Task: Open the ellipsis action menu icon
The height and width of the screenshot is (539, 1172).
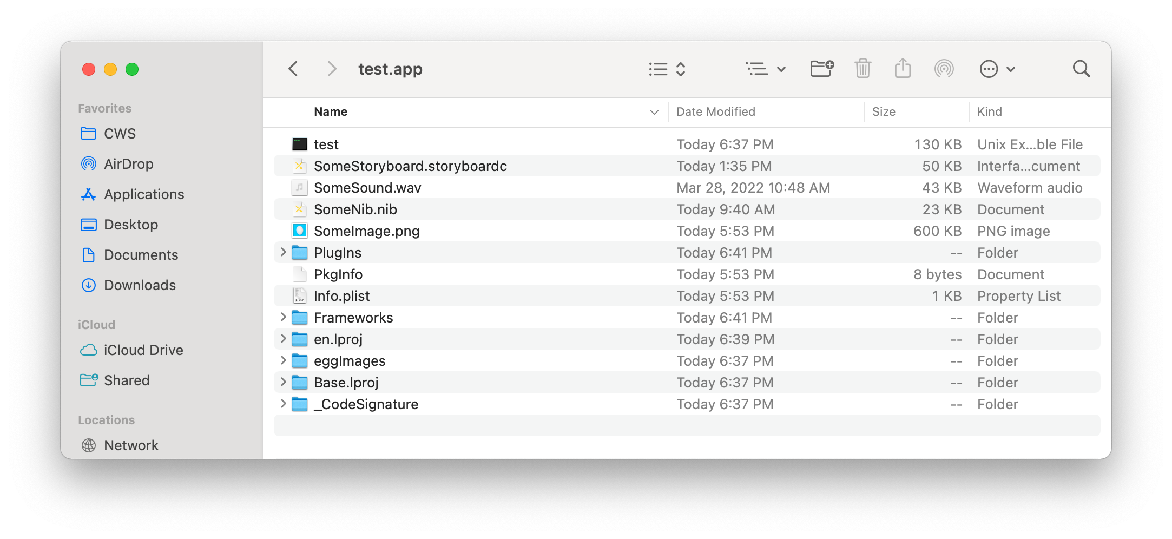Action: [x=997, y=69]
